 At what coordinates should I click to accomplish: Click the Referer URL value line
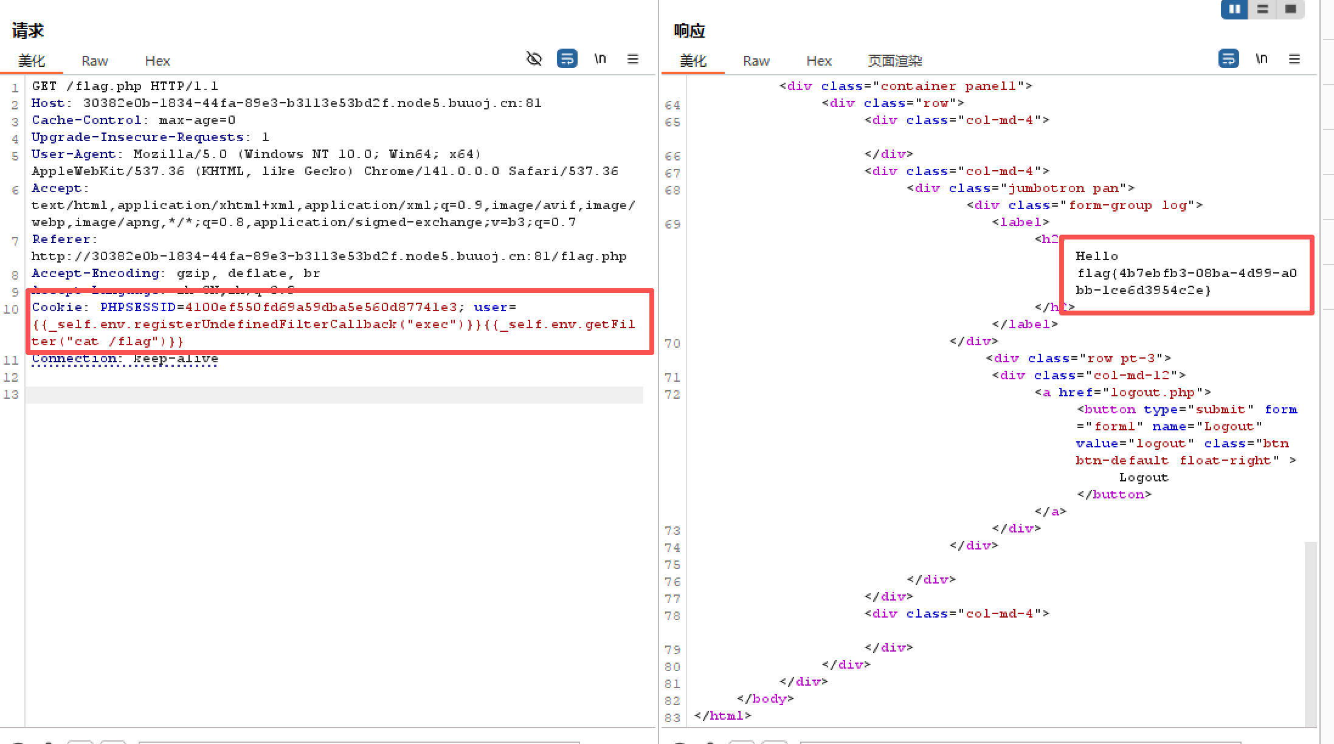pos(329,257)
